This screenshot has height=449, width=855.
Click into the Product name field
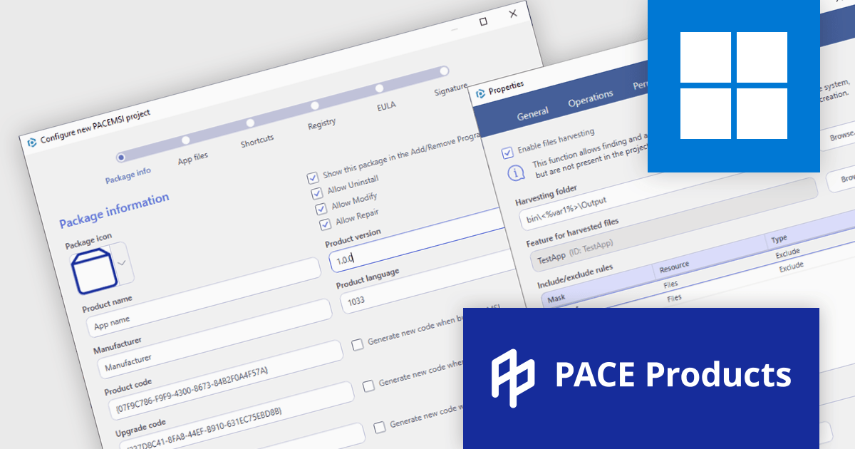[204, 298]
